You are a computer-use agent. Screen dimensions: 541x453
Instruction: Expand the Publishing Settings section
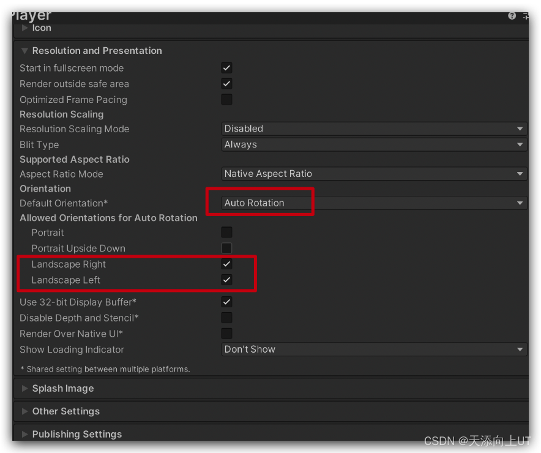pos(24,434)
